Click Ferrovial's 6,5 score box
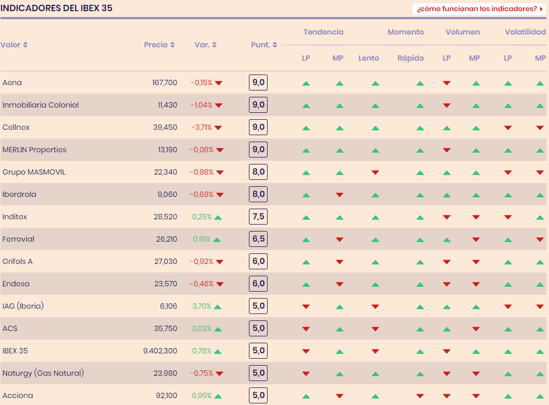 [x=258, y=239]
